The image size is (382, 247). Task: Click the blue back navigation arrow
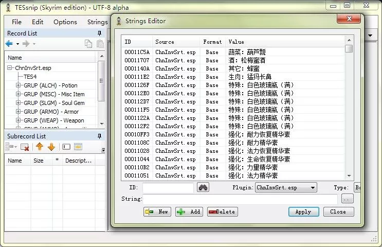(x=9, y=44)
